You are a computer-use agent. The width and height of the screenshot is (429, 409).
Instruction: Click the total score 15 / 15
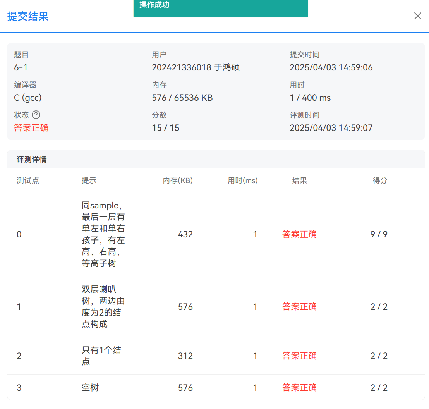coord(166,128)
